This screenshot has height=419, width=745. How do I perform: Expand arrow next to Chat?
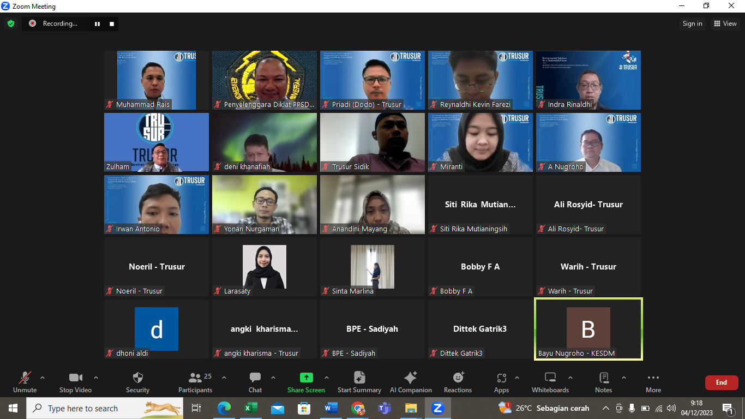273,378
